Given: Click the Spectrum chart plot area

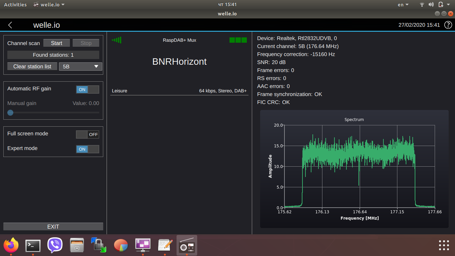Looking at the screenshot, I should 359,166.
